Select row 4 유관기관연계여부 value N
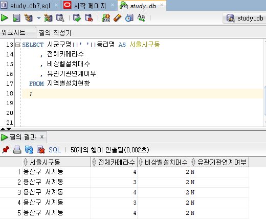This screenshot has height=219, width=266. pos(219,203)
